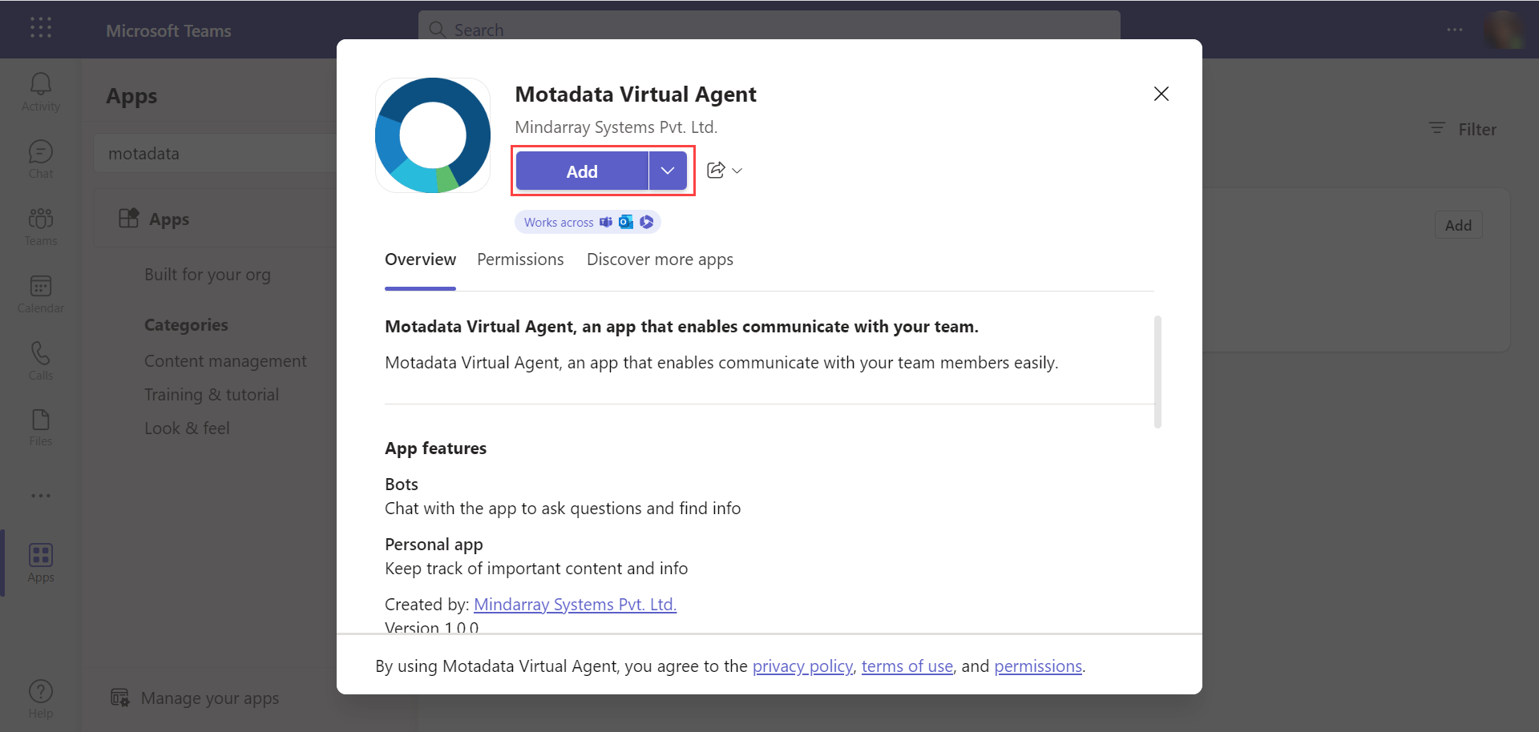
Task: Switch to the Permissions tab
Action: click(520, 259)
